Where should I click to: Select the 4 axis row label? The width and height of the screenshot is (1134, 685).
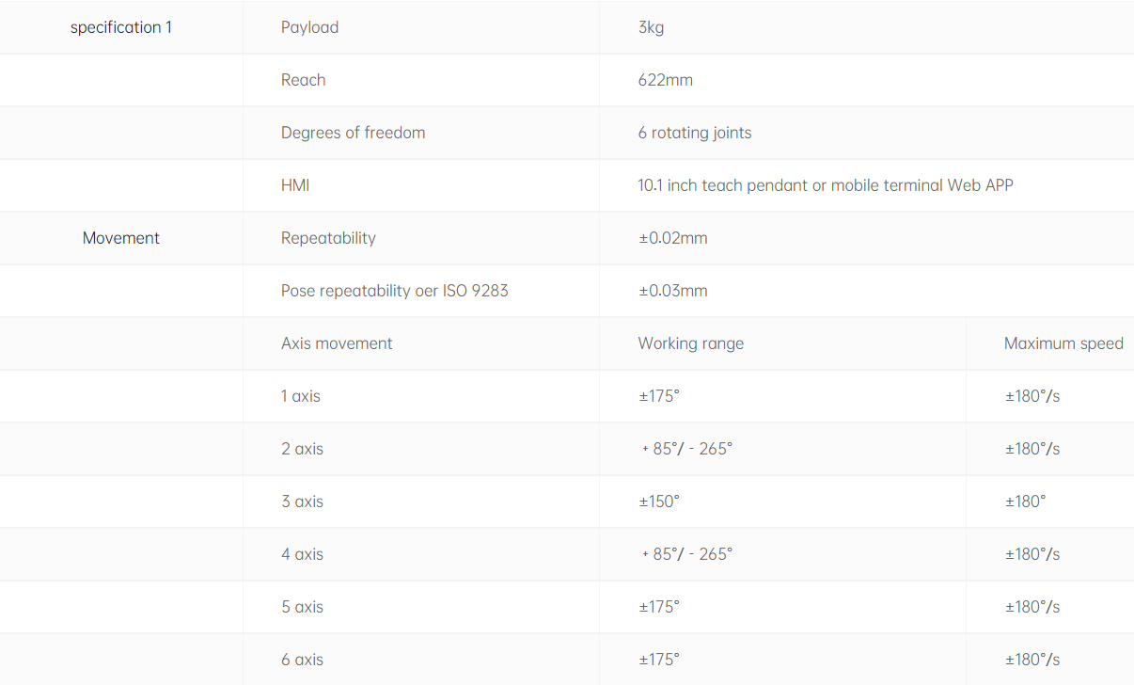click(x=302, y=554)
